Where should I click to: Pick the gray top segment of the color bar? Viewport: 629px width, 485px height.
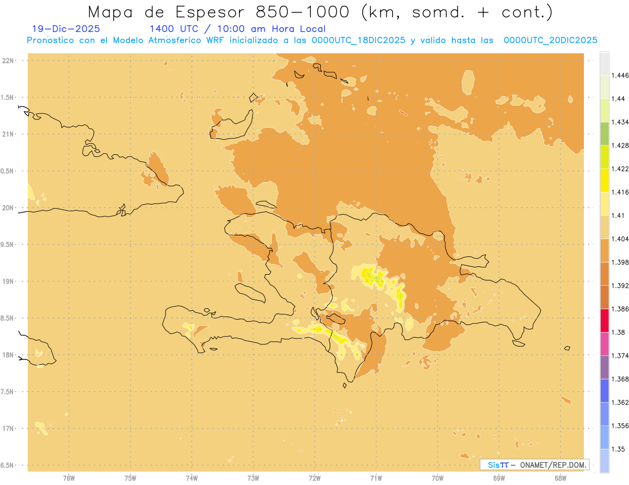pyautogui.click(x=604, y=63)
